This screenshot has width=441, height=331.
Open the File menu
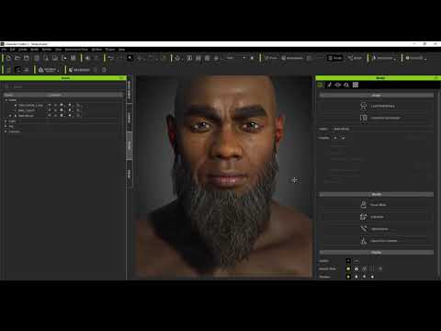click(4, 50)
